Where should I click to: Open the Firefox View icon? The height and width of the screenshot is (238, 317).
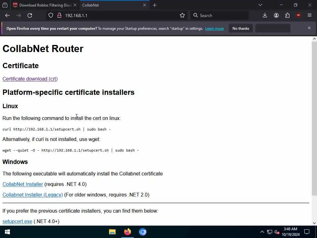coord(5,5)
